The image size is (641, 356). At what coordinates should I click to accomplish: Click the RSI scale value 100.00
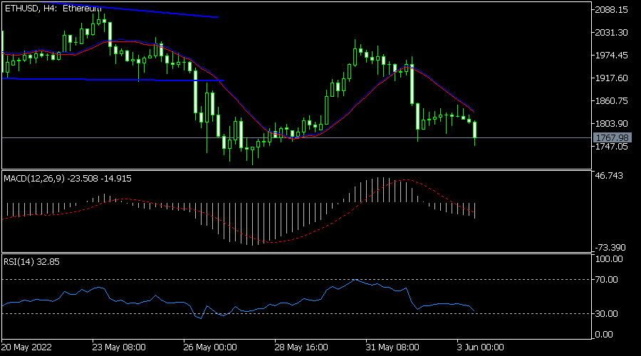point(609,258)
